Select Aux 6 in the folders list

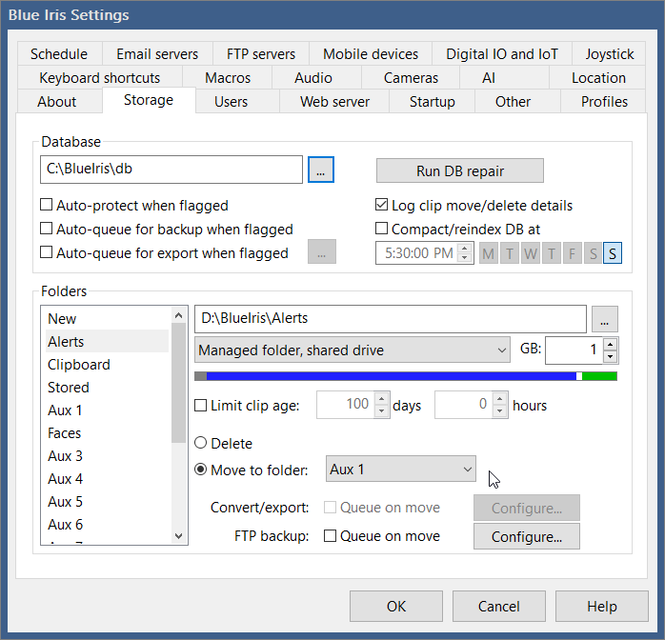[x=108, y=525]
